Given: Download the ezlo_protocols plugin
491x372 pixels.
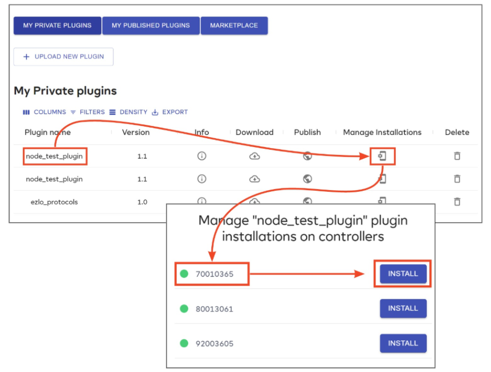Looking at the screenshot, I should tap(254, 202).
